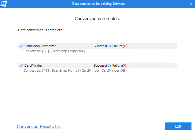Click Failure count in CardMinder row
This screenshot has height=134, width=195.
(x=120, y=65)
